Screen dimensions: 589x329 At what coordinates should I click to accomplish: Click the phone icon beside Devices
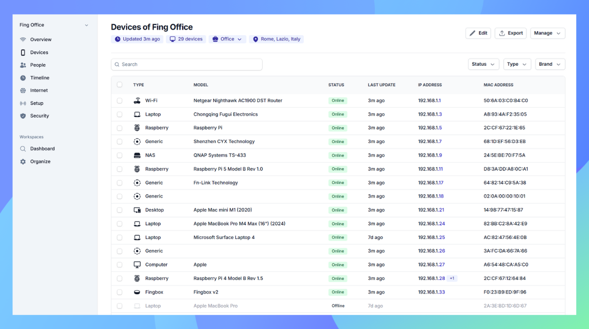(x=23, y=53)
